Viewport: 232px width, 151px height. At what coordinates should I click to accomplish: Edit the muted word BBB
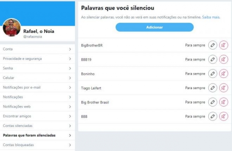pos(213,116)
